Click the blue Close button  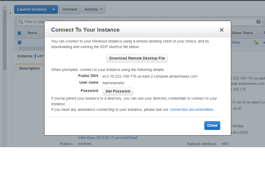pos(212,125)
